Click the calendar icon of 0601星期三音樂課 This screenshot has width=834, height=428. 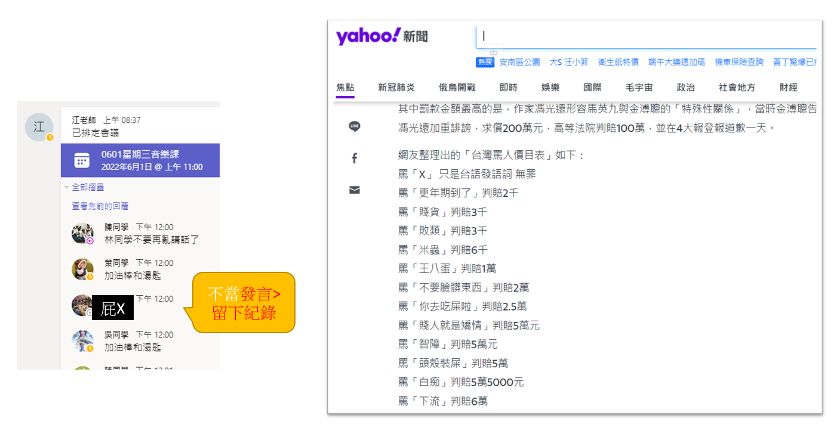point(82,160)
